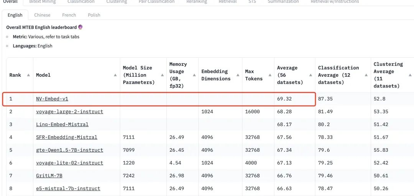Open SFR-Embedding-Mistral model link

[67, 137]
